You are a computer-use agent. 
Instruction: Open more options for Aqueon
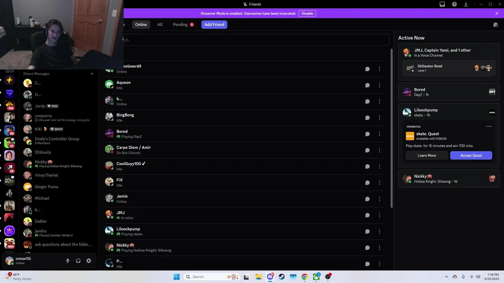tap(380, 85)
